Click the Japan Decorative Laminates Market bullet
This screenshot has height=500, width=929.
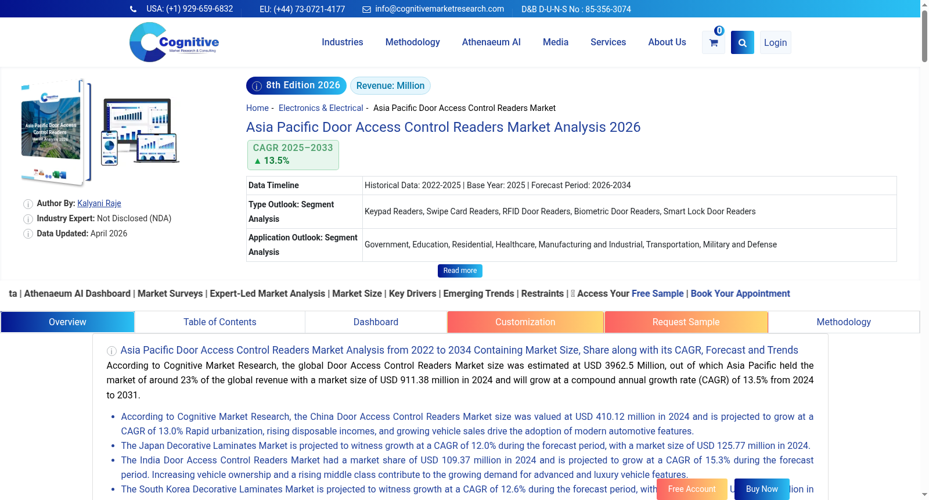pos(466,445)
